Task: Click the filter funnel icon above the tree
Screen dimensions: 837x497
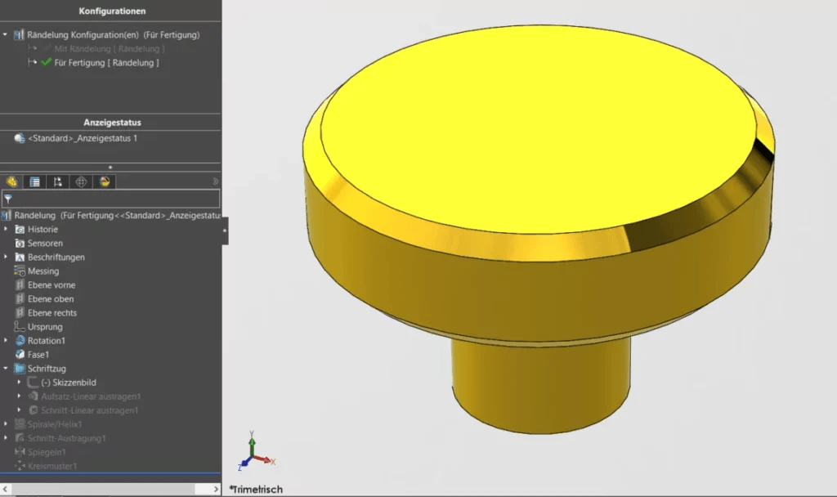Action: tap(9, 199)
